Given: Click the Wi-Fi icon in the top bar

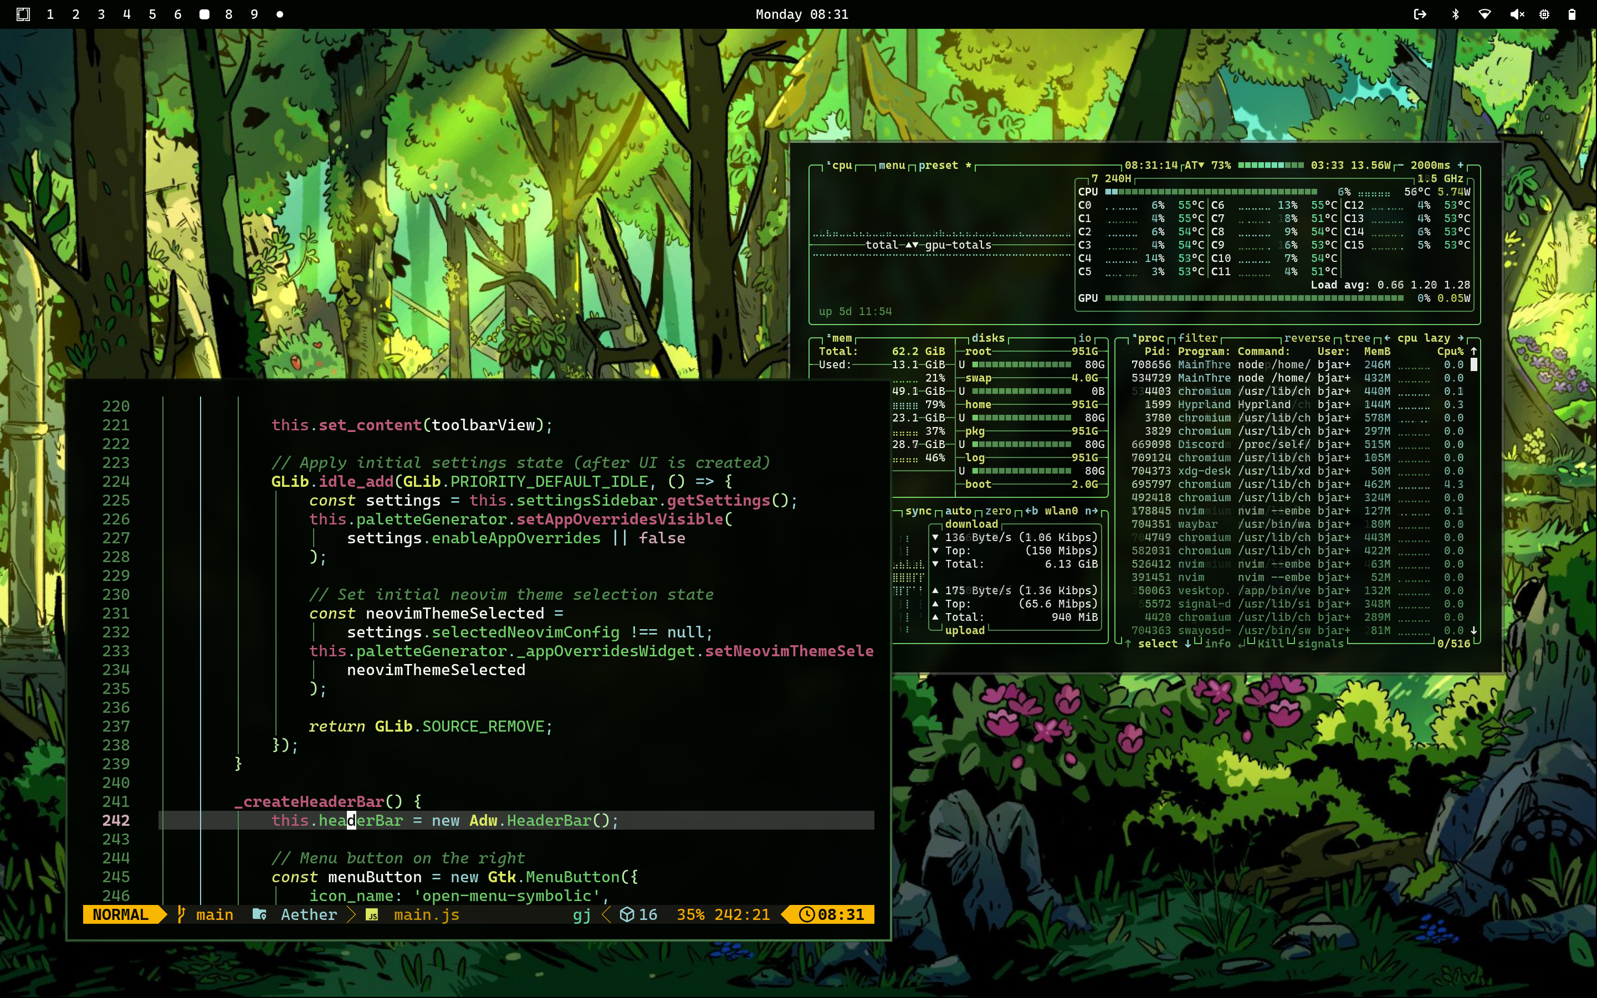Looking at the screenshot, I should [x=1485, y=14].
